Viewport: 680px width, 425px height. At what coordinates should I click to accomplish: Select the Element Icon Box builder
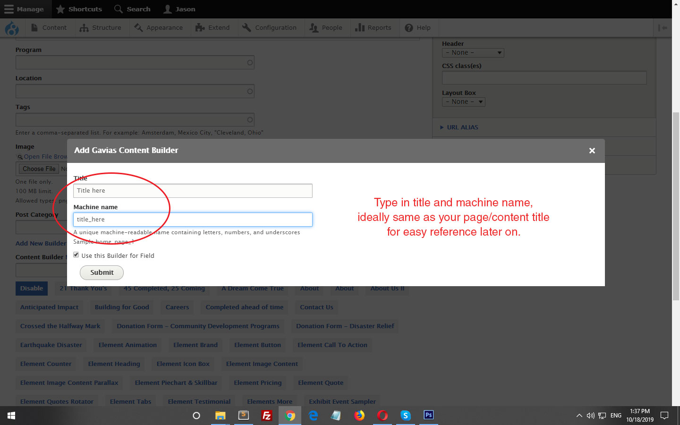tap(183, 364)
